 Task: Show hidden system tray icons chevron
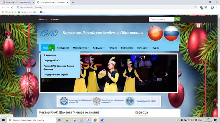pos(178,120)
